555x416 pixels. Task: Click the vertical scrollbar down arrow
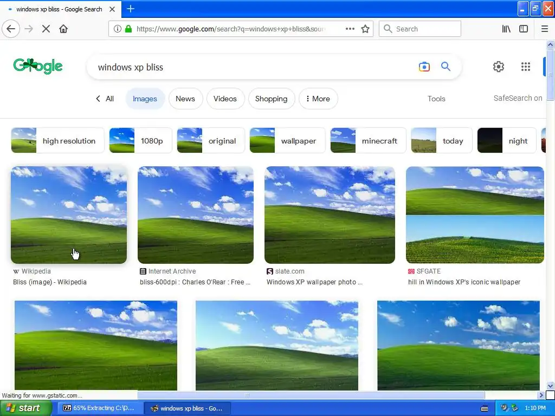550,386
